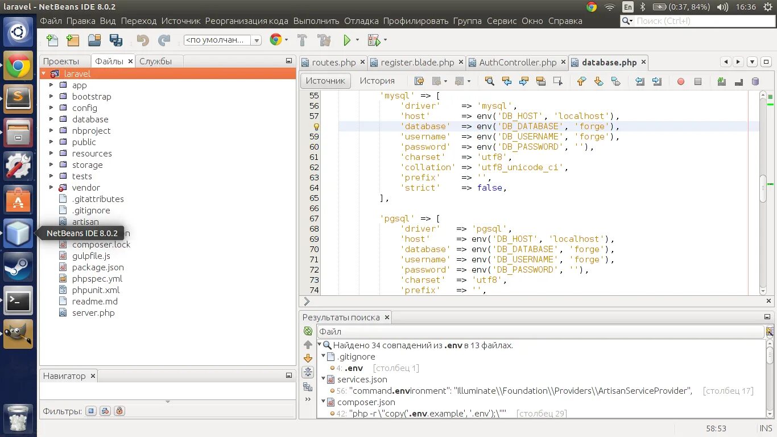Switch to routes.php editor tab
The width and height of the screenshot is (777, 437).
(333, 63)
